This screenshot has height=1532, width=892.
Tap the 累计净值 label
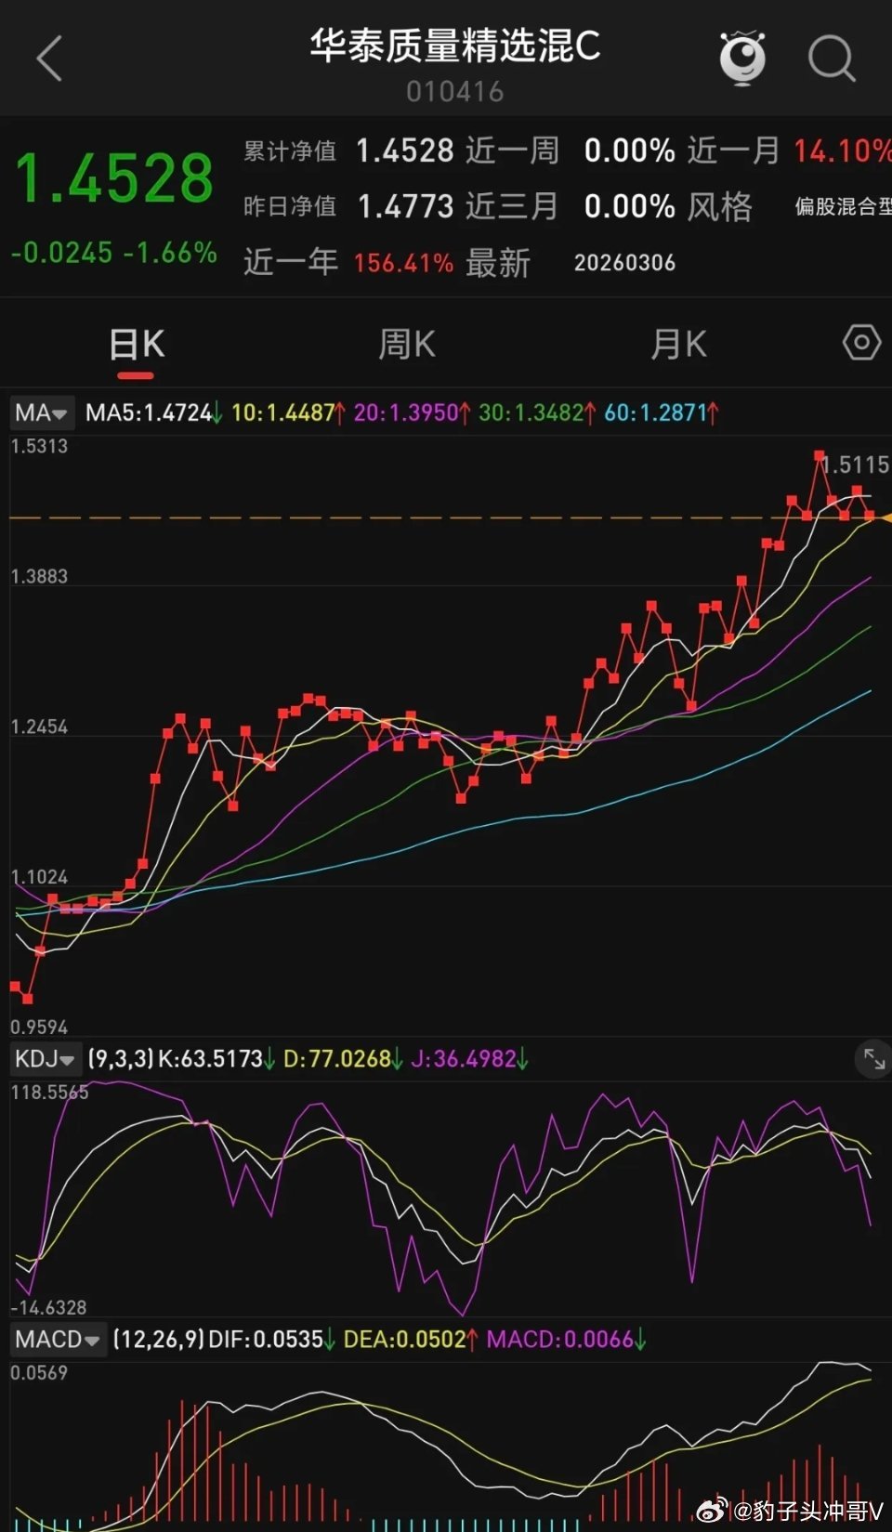(290, 151)
